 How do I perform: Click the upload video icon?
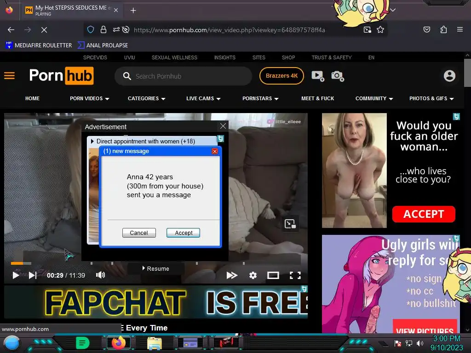tap(318, 76)
